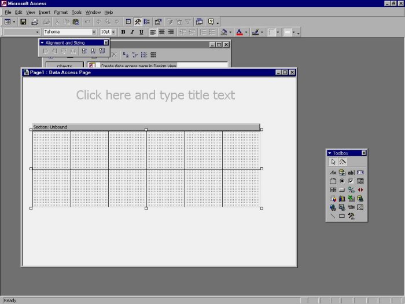The width and height of the screenshot is (405, 304).
Task: Open the Tools menu
Action: tap(76, 12)
